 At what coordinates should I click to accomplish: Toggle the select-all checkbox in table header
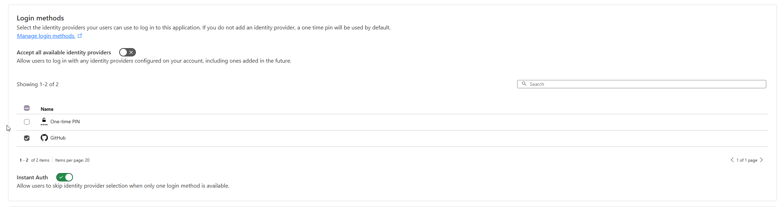[x=27, y=108]
